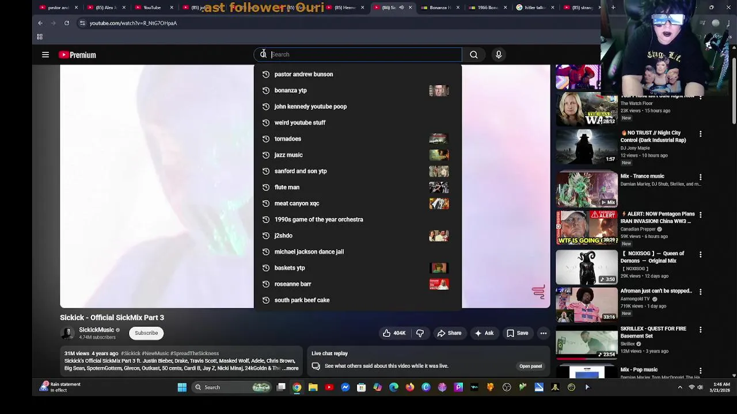Choose 'meat canyon xqc' suggestion
Screen dimensions: 737x414
358,203
